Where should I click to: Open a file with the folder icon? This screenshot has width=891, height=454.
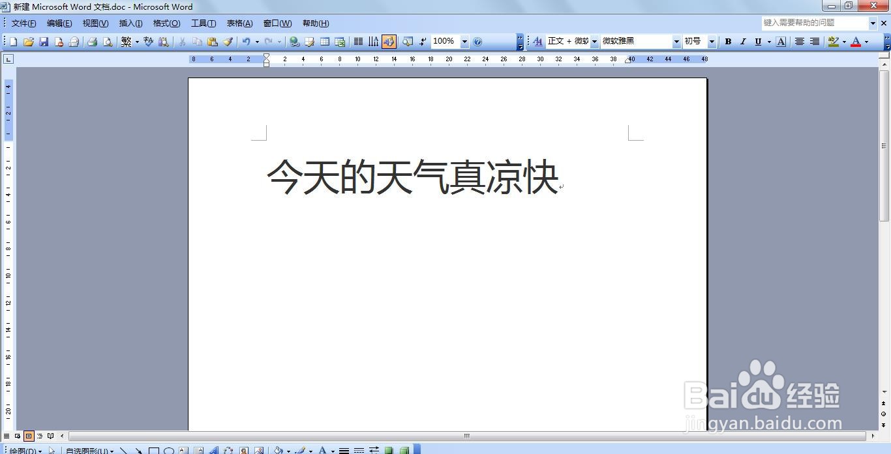coord(28,42)
